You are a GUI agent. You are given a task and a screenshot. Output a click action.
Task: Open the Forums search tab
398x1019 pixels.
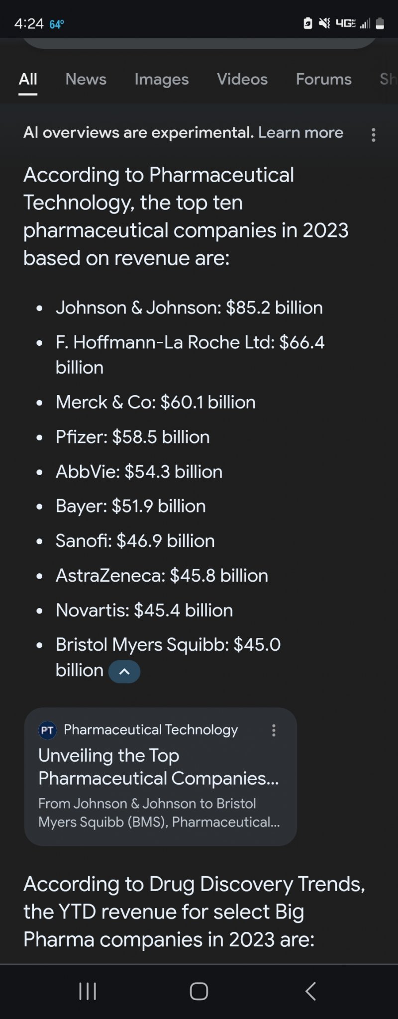click(324, 79)
